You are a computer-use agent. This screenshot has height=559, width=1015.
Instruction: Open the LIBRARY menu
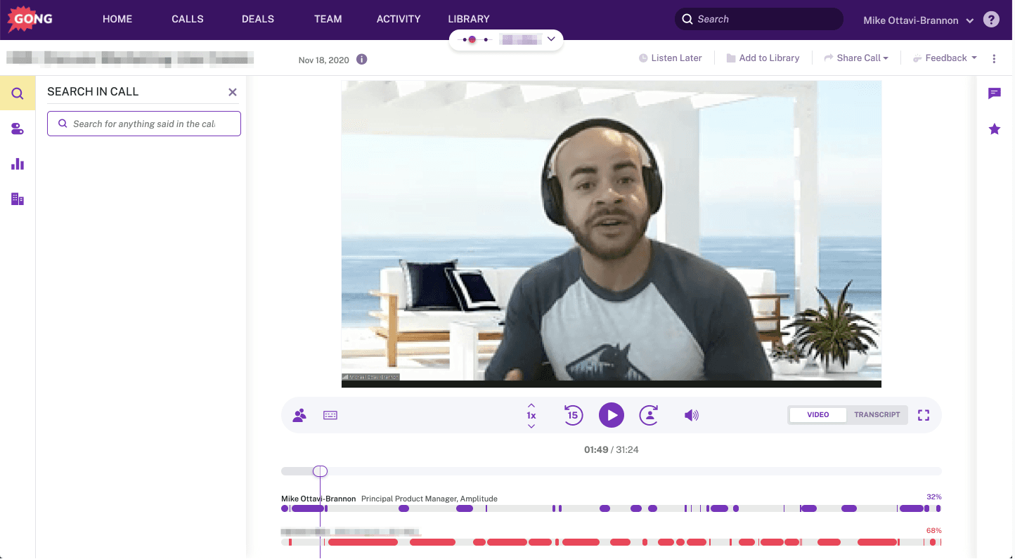pos(469,19)
